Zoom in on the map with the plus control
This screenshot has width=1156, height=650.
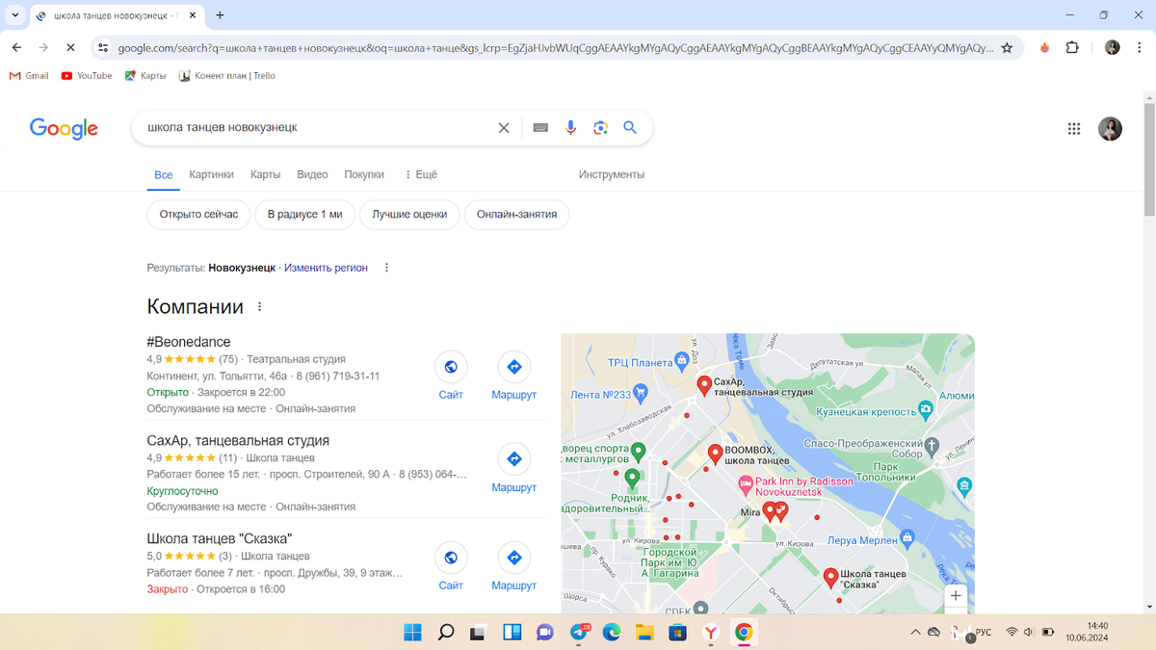[955, 596]
